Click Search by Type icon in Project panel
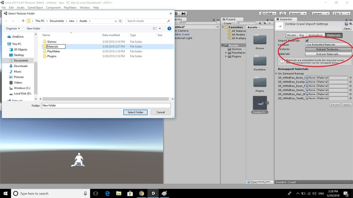This screenshot has height=198, width=353. point(260,23)
